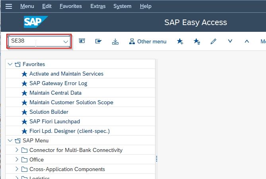
Task: Click the vertical dots panel splitter handle
Action: 157,159
